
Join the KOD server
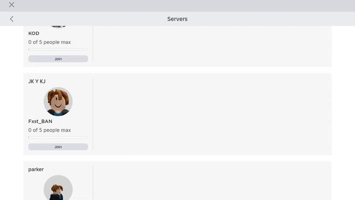[58, 59]
